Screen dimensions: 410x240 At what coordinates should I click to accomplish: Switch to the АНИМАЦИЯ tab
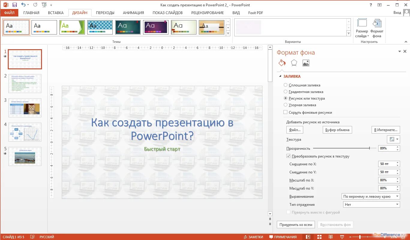tap(133, 13)
